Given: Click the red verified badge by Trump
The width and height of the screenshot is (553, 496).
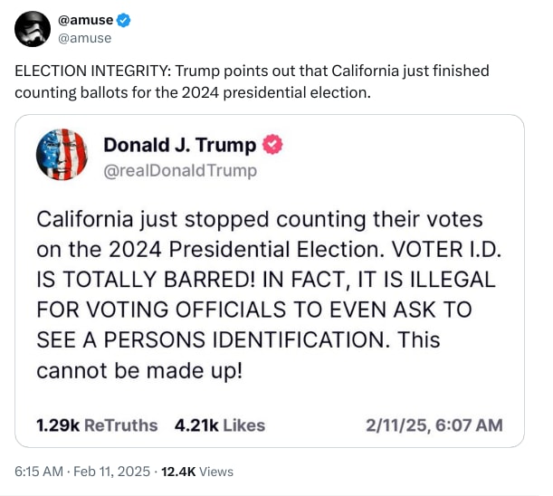Looking at the screenshot, I should tap(272, 145).
